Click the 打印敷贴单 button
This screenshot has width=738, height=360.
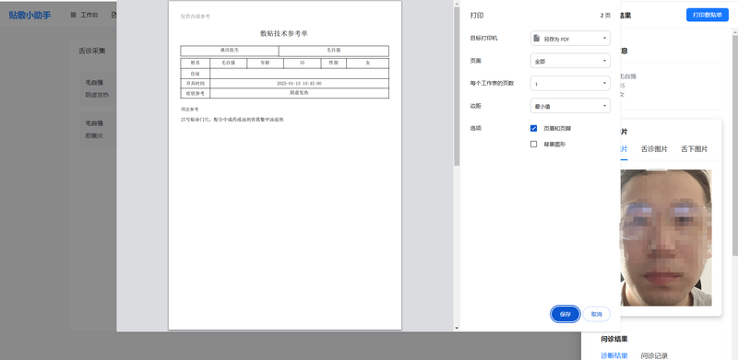coord(707,15)
